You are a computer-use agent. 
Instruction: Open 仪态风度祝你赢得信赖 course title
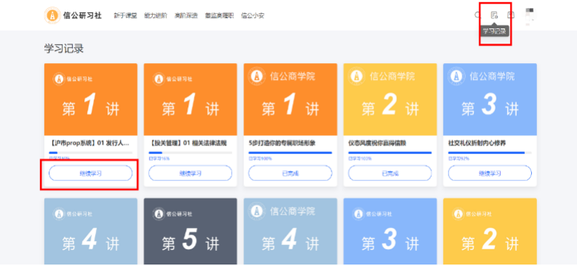[x=377, y=143]
